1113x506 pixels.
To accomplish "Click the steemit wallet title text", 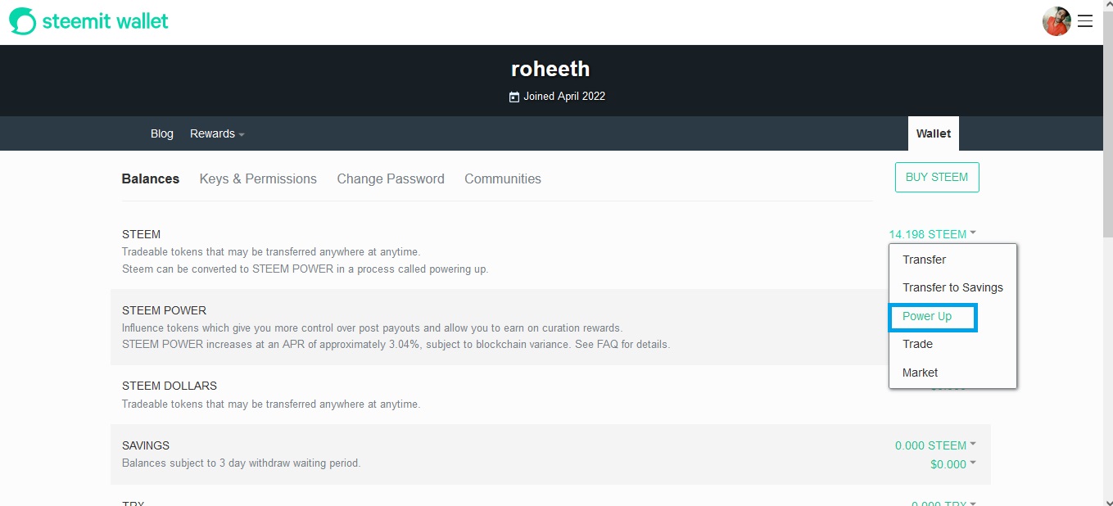I will point(106,21).
